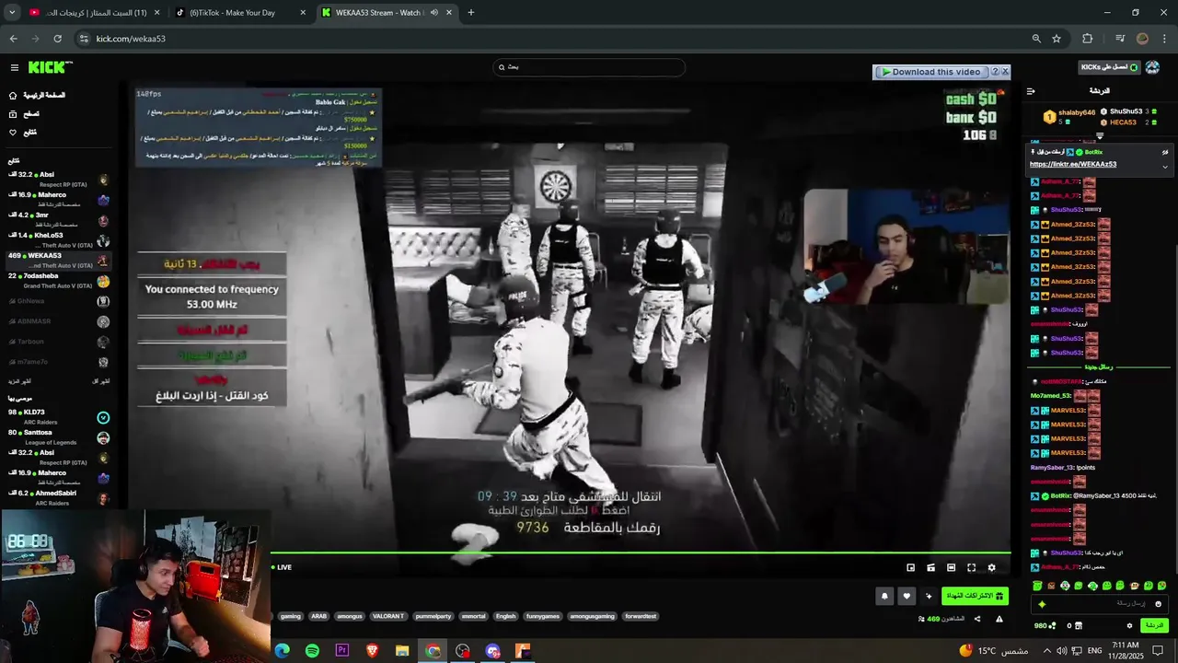Open 3mr channel in followed list
Viewport: 1178px width, 663px height.
(59, 219)
